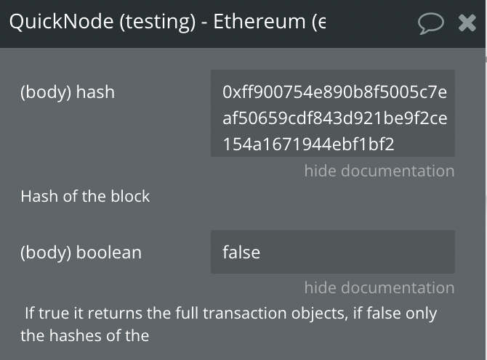The image size is (487, 360).
Task: Click the (body) boolean value field
Action: tap(333, 252)
